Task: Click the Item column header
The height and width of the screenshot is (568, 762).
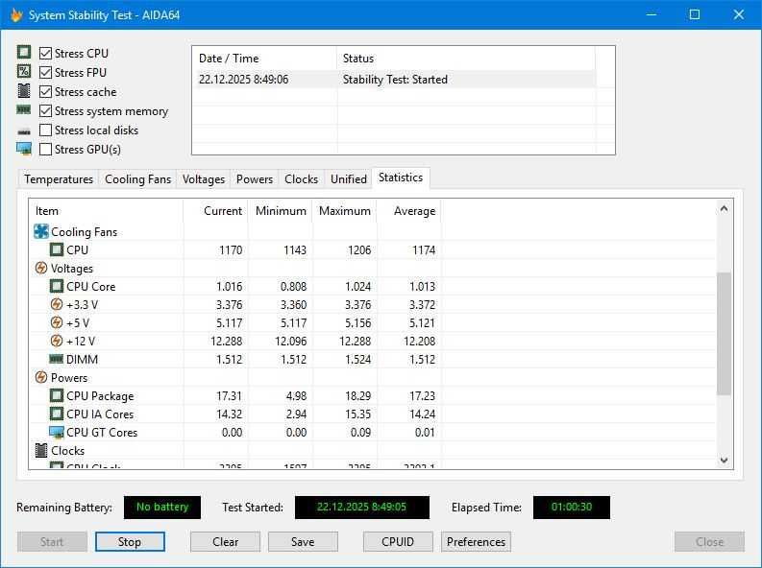Action: (106, 211)
